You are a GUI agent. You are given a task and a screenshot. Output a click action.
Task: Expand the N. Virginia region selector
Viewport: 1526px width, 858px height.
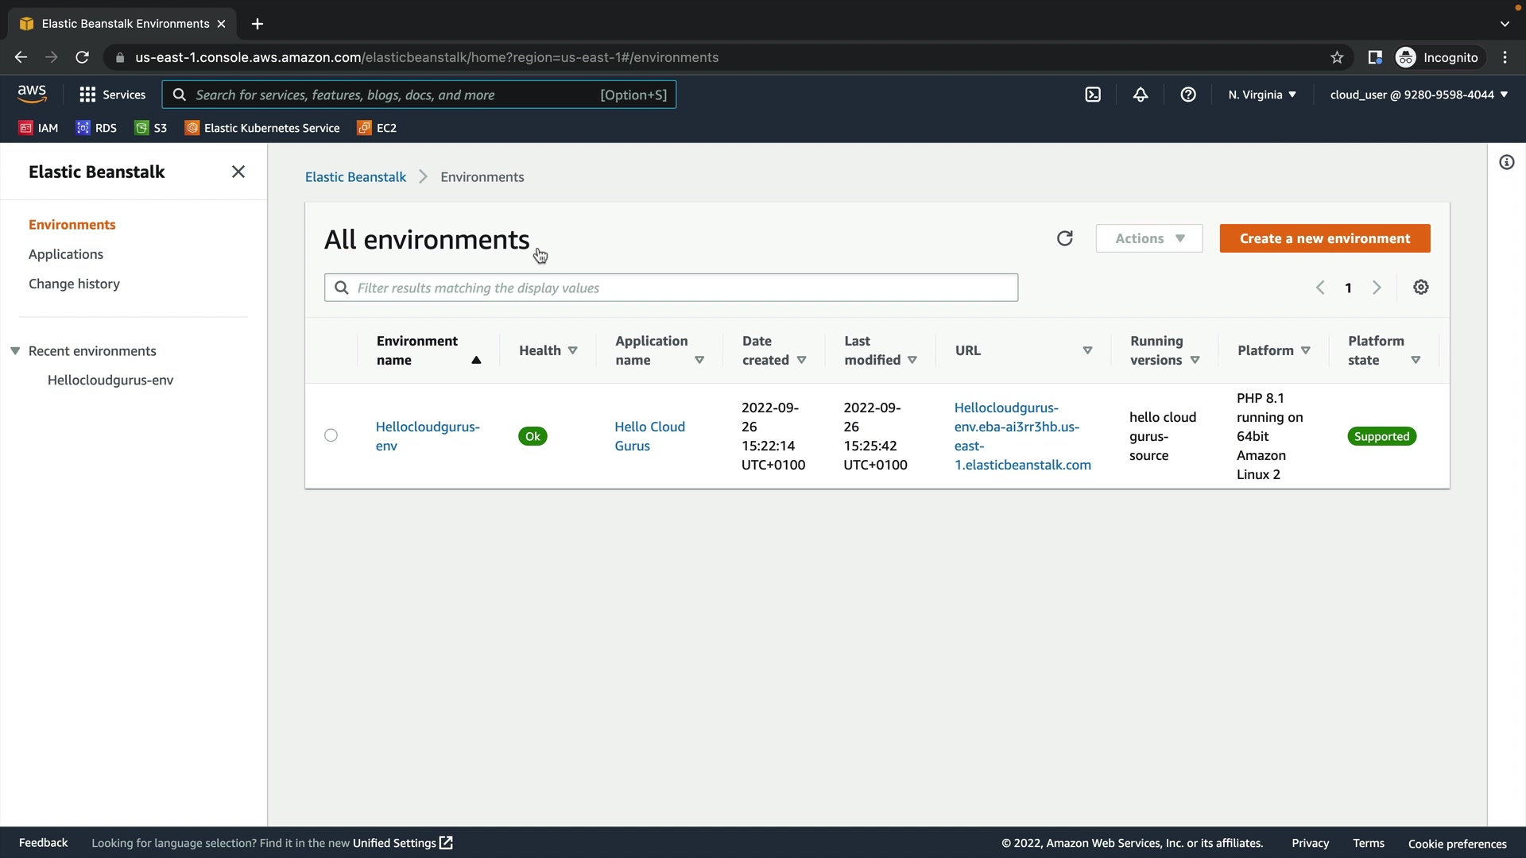(x=1262, y=95)
